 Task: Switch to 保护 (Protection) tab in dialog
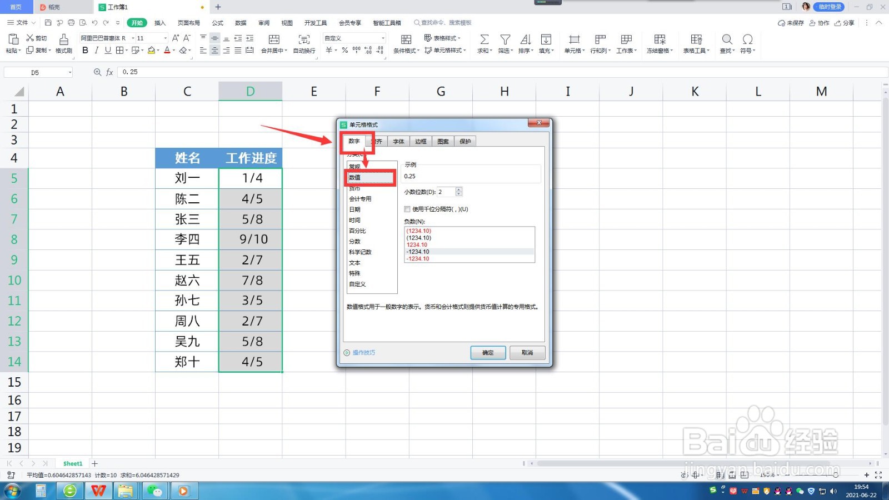465,142
